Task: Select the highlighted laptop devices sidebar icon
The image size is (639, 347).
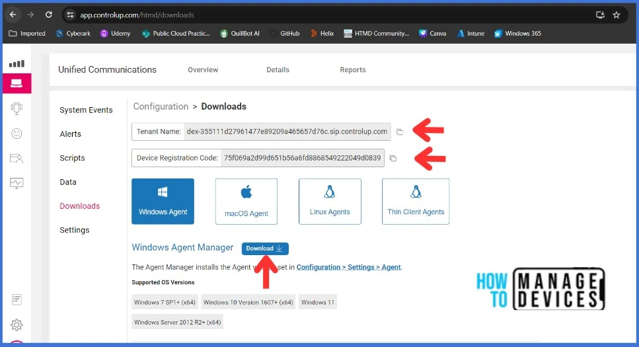Action: (x=17, y=83)
